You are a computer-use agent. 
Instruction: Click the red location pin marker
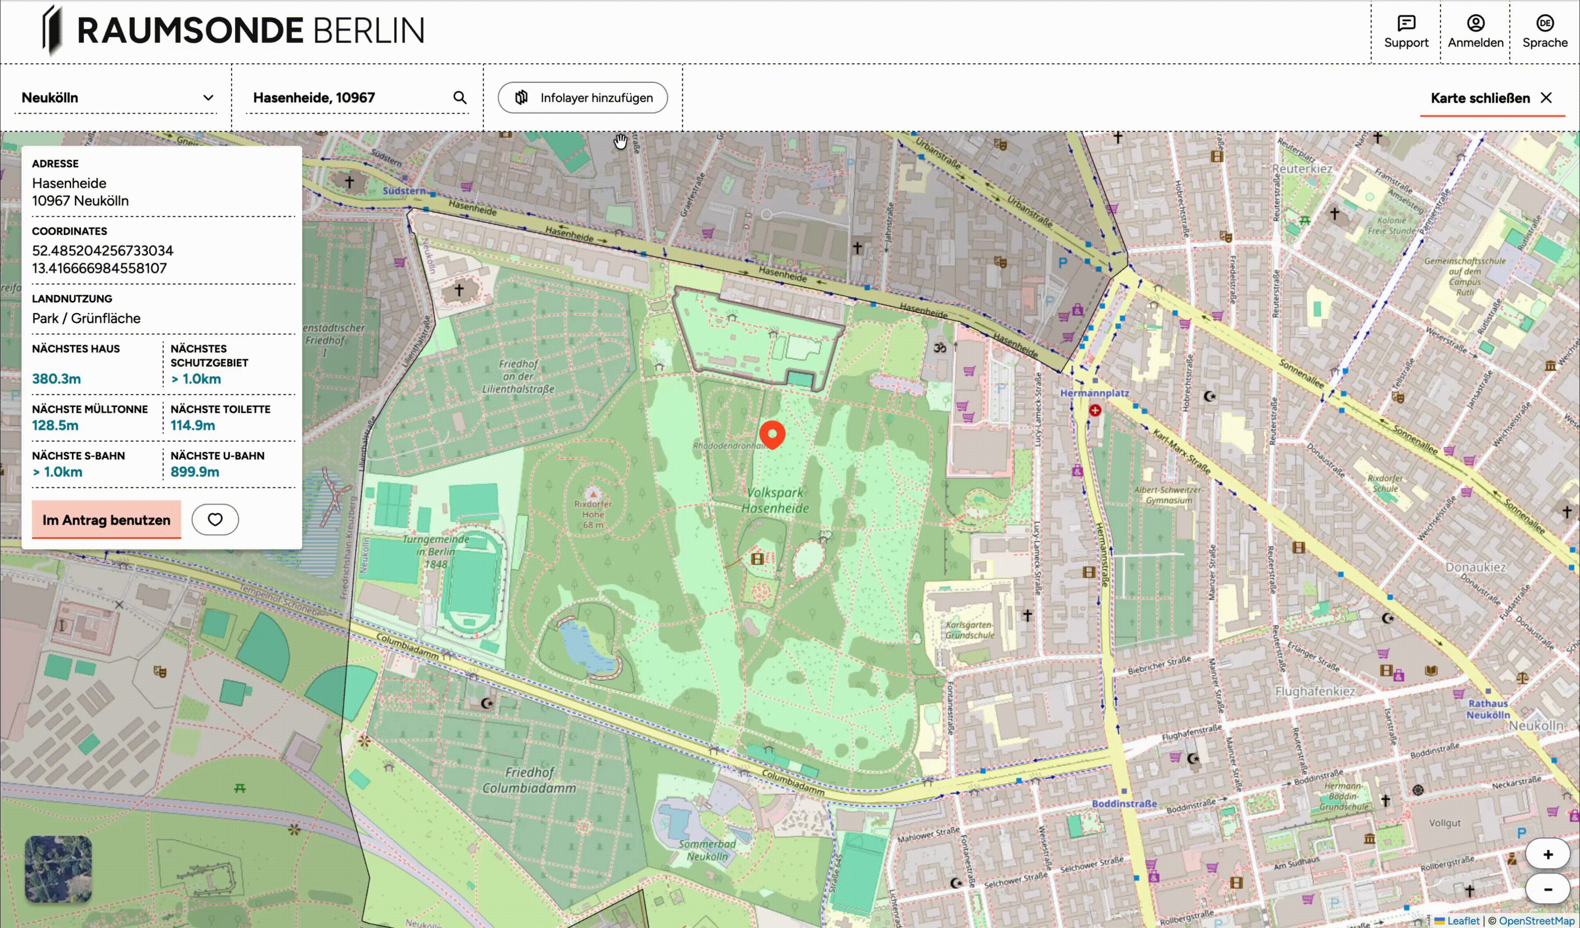click(x=772, y=434)
